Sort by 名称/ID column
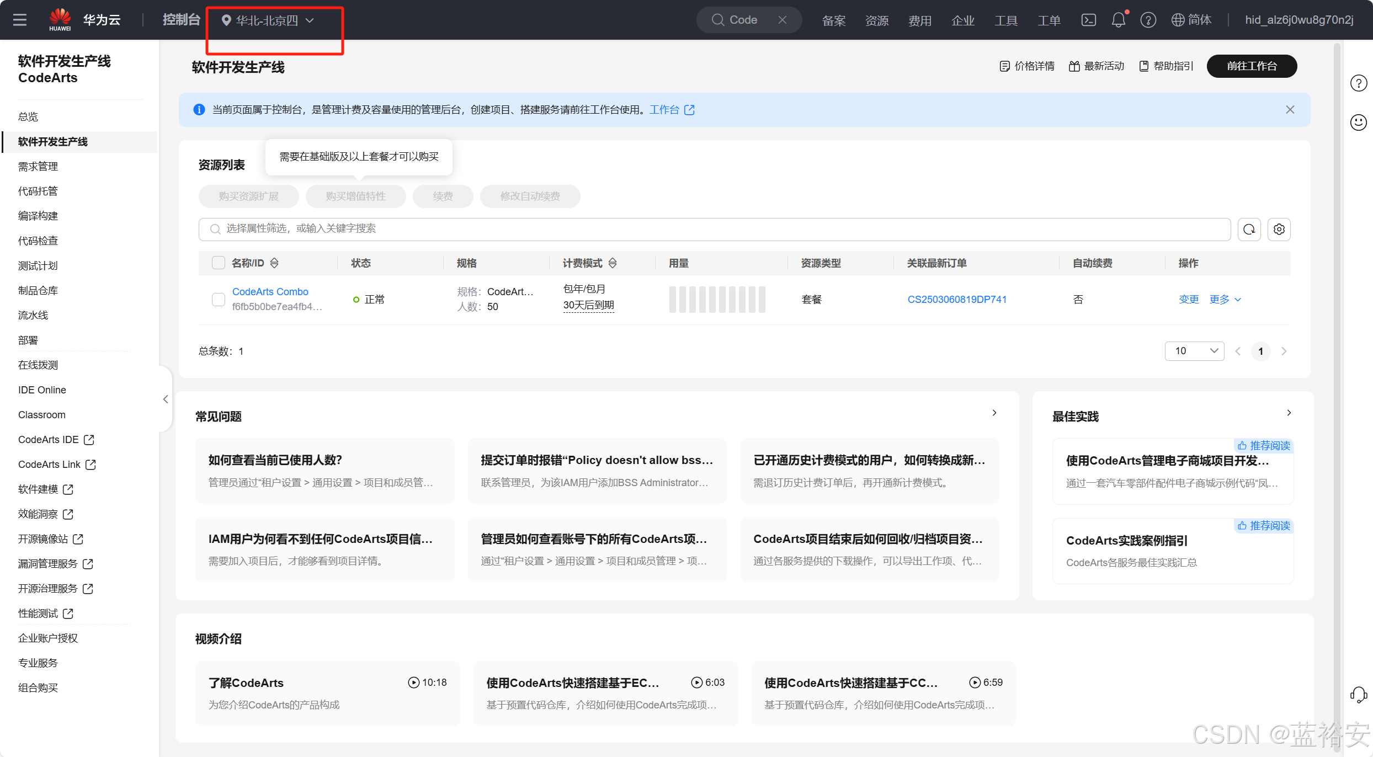1373x757 pixels. pos(274,263)
